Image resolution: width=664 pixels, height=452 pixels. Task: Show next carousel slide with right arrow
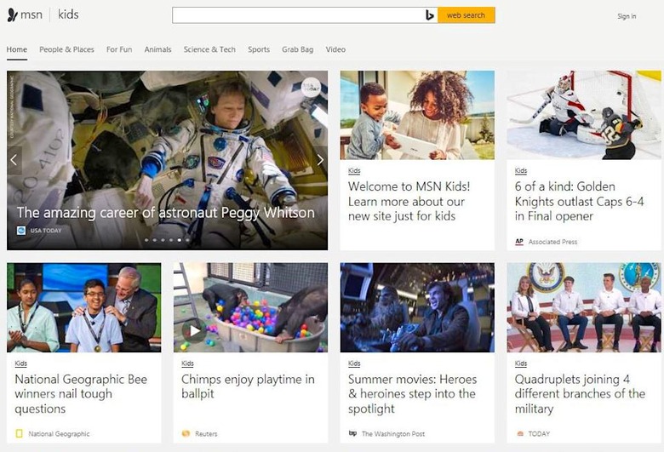point(320,160)
